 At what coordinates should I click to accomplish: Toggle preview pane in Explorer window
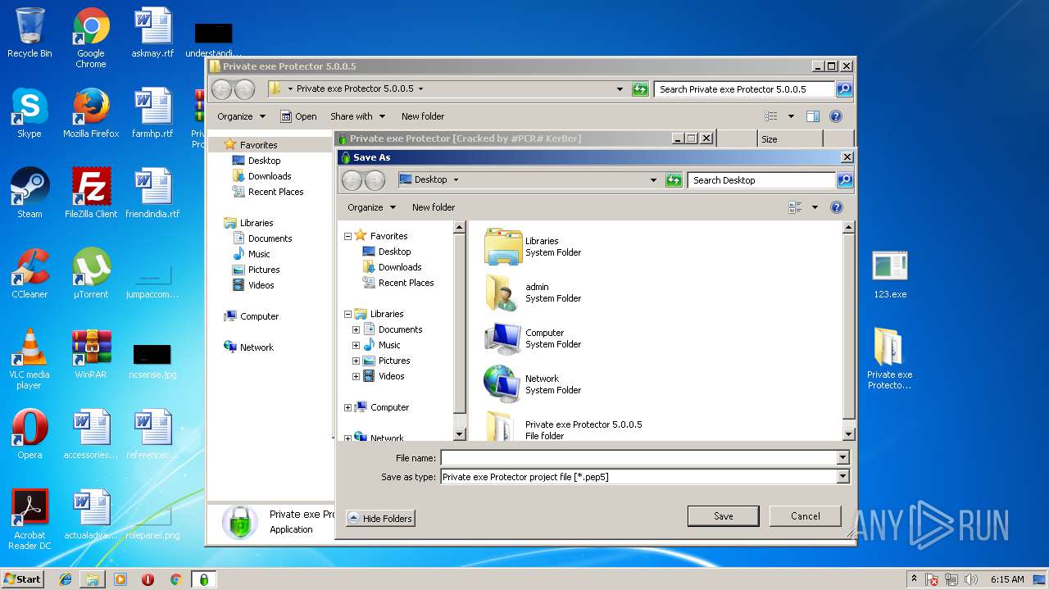813,116
